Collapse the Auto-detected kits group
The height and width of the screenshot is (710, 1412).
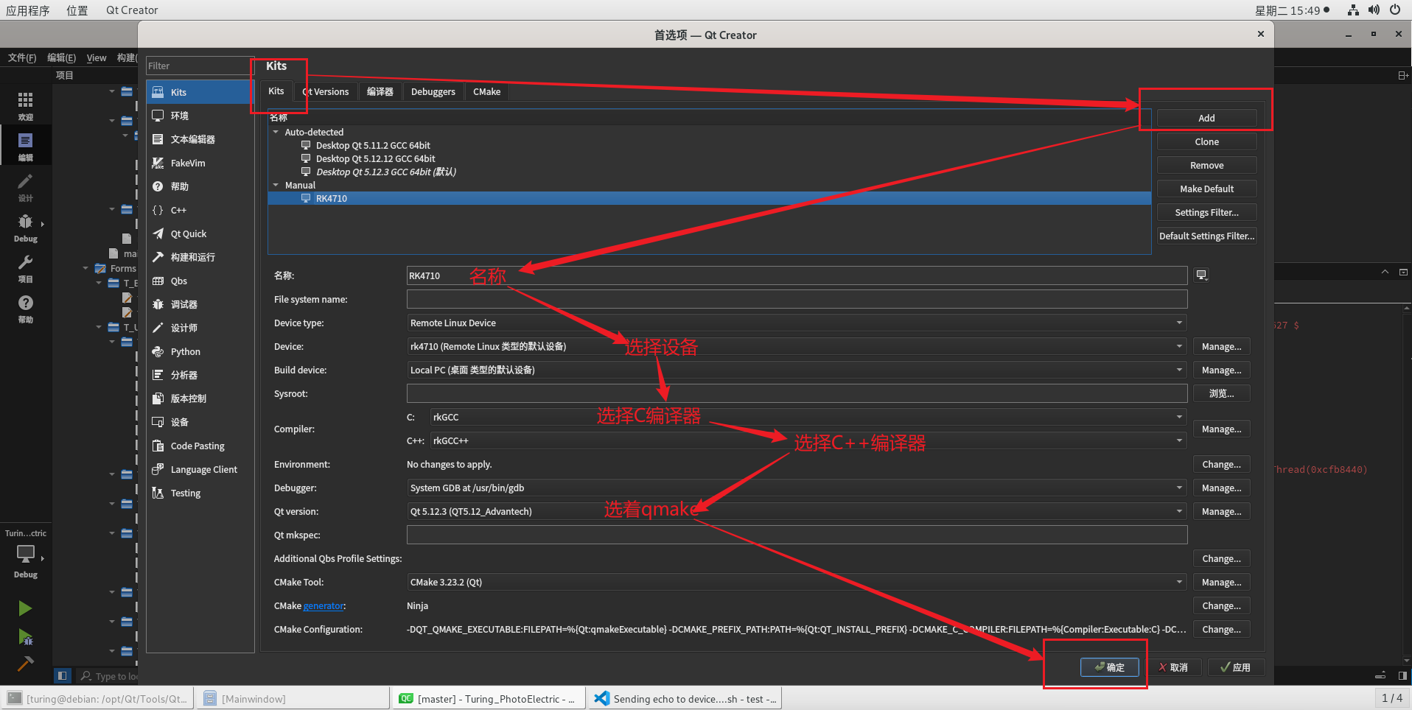point(276,133)
